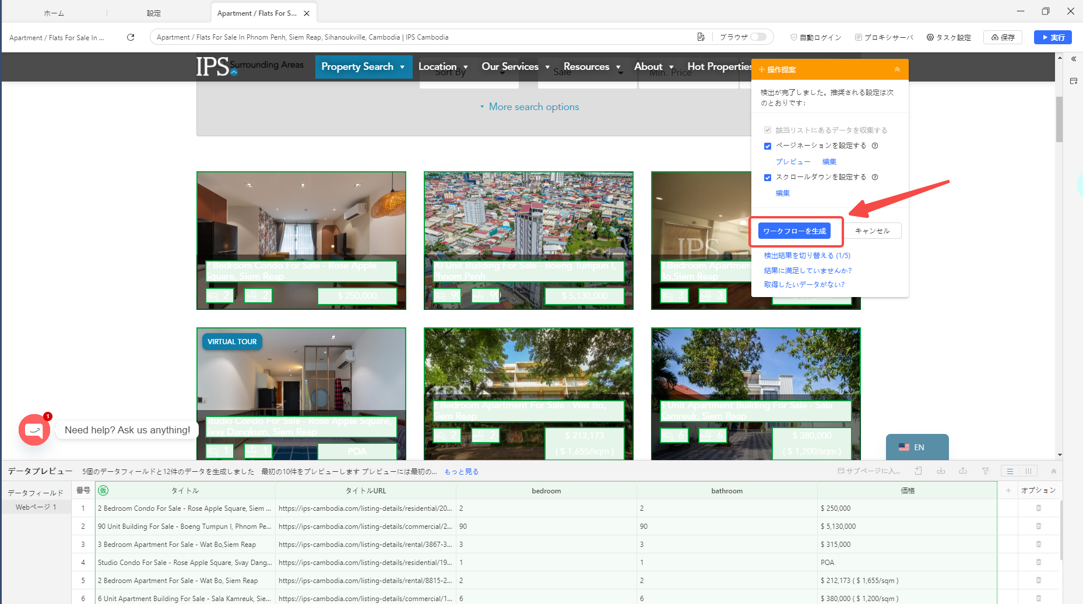Uncheck スクロールダウンを設定する checkbox

[768, 178]
